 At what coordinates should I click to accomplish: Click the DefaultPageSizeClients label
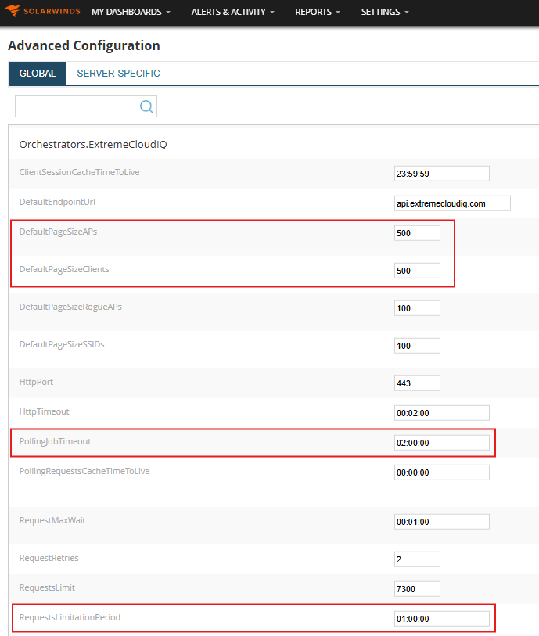64,269
